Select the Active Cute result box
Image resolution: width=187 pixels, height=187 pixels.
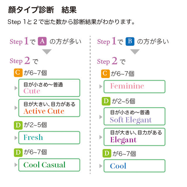(49, 108)
